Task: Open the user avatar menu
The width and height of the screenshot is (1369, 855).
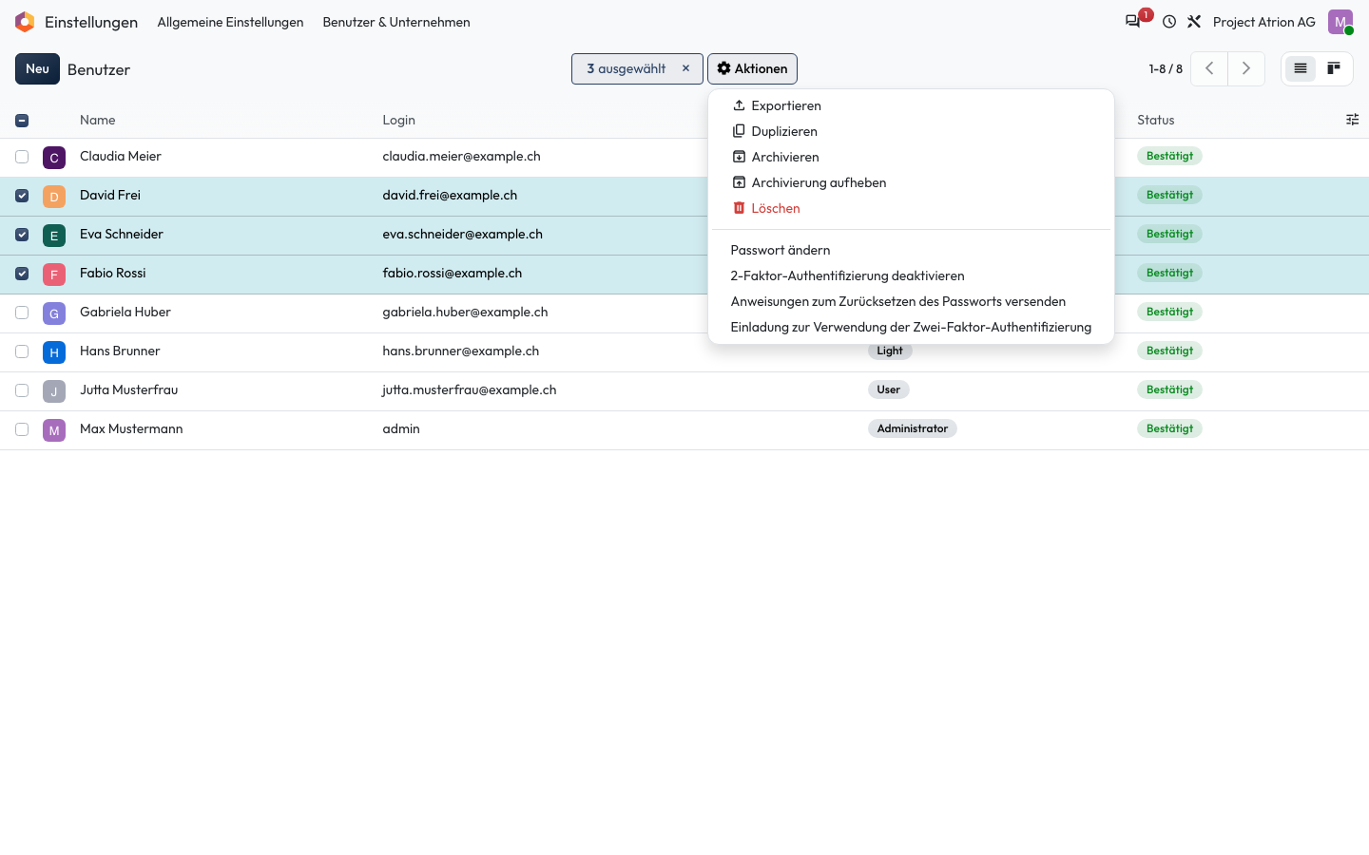Action: [x=1340, y=22]
